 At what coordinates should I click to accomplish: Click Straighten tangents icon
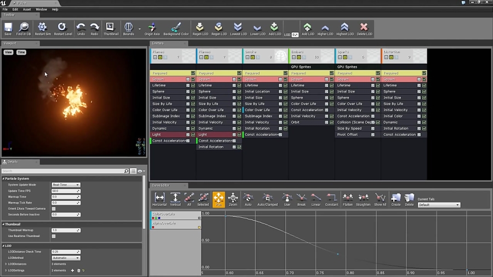click(363, 200)
